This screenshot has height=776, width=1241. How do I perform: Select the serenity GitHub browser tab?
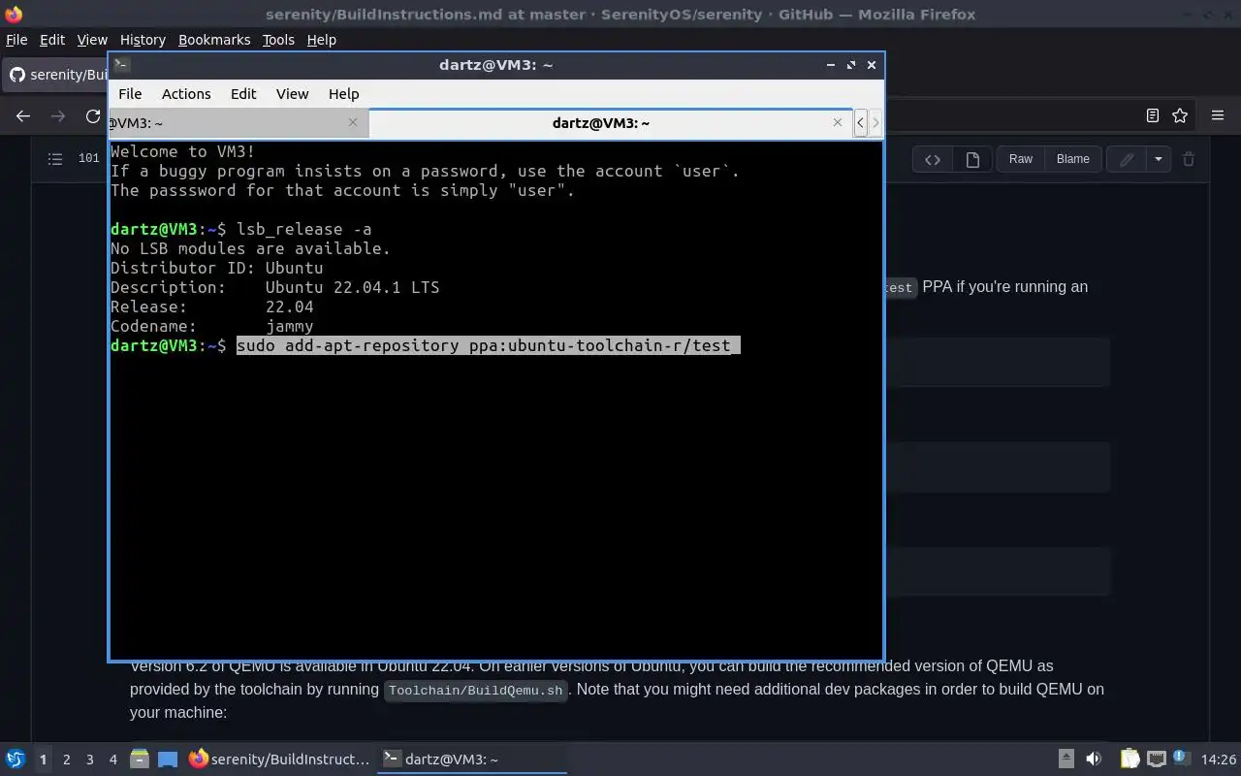pos(56,75)
